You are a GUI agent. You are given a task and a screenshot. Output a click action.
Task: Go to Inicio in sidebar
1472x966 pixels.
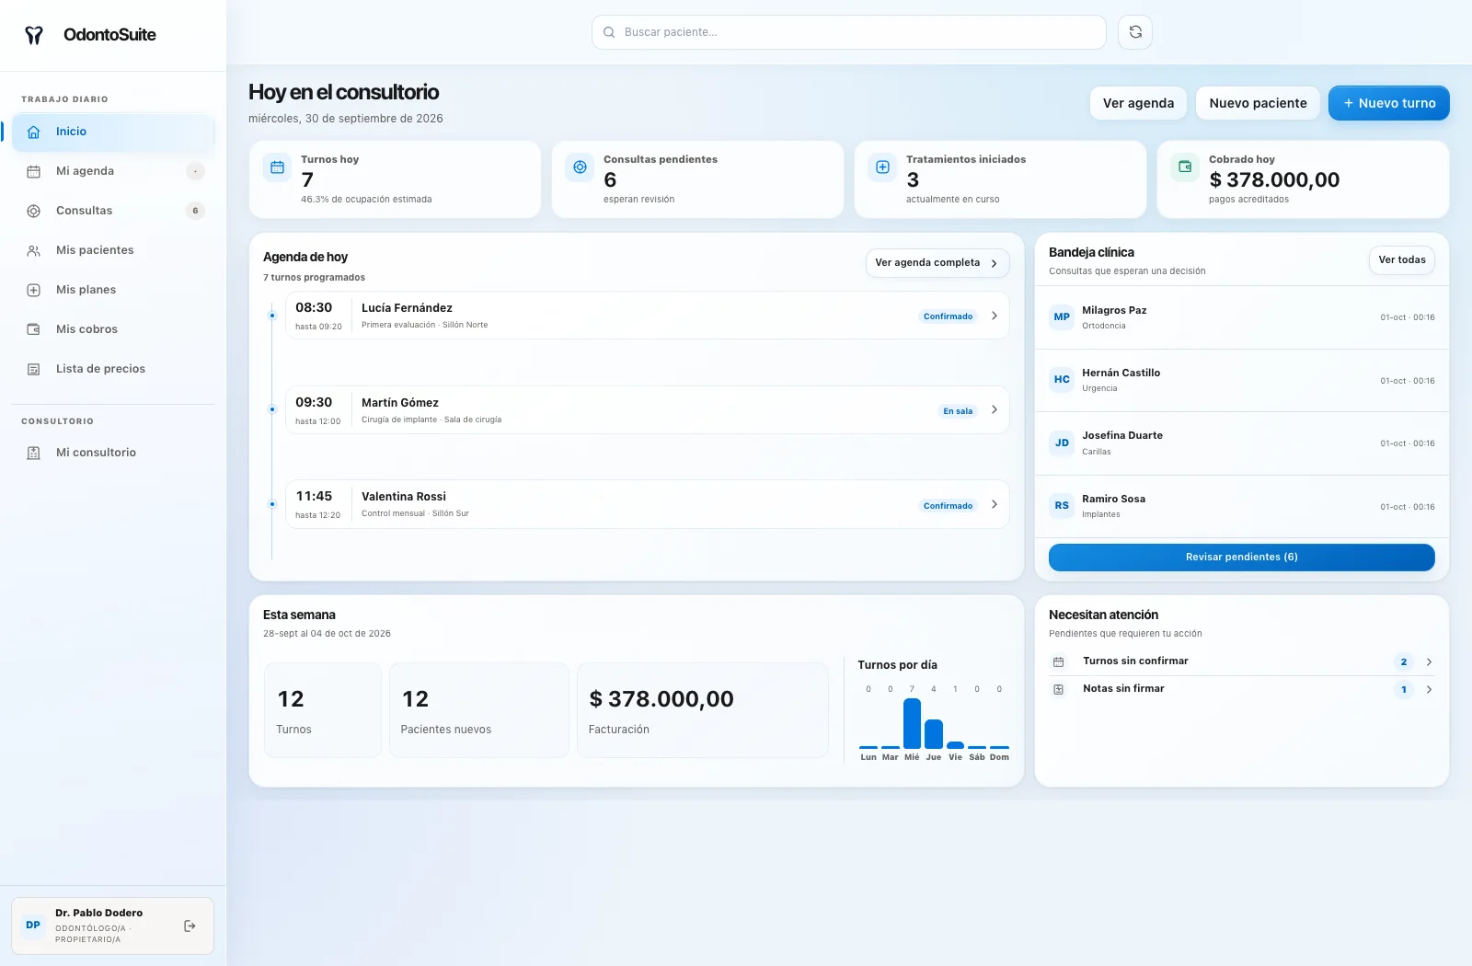point(112,132)
